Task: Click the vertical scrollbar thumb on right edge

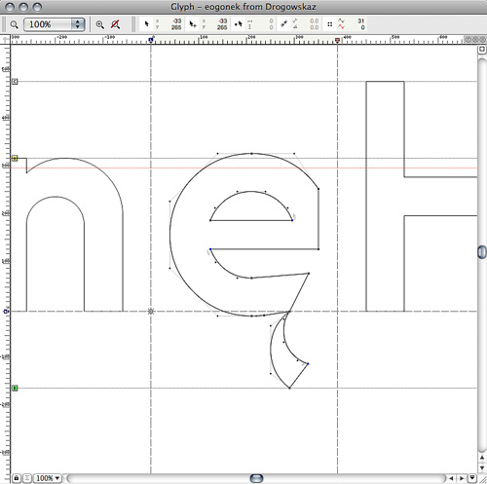Action: (x=482, y=252)
